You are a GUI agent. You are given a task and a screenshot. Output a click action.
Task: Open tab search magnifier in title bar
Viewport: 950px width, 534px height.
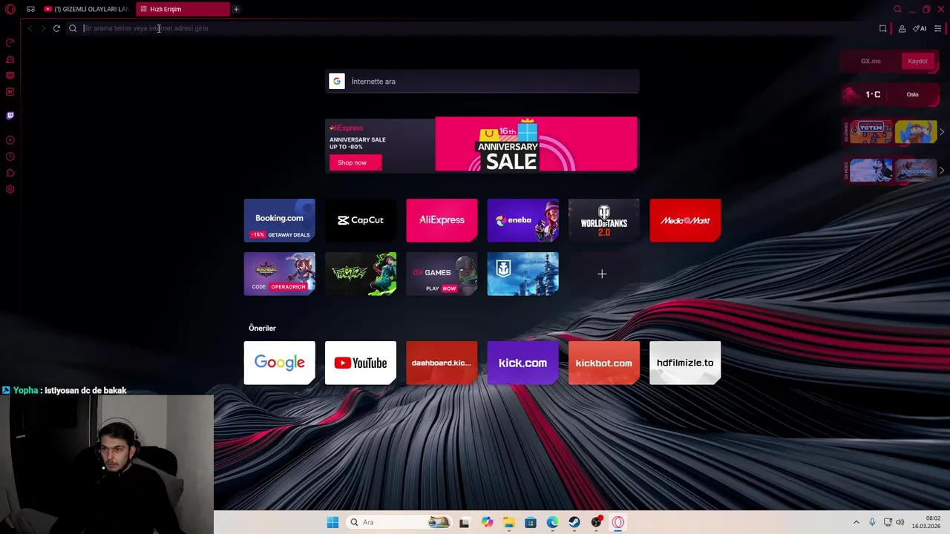coord(897,9)
